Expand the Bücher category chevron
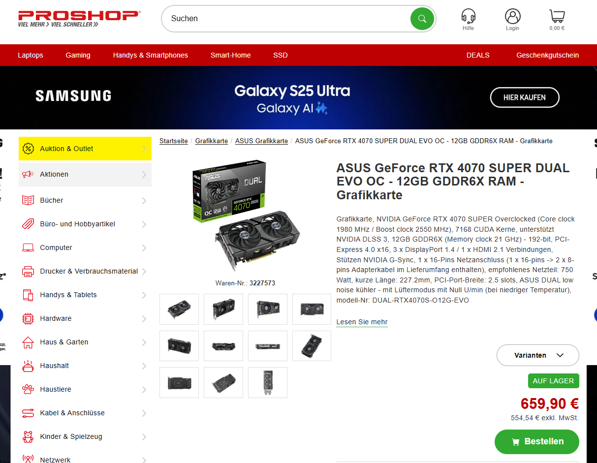 144,200
